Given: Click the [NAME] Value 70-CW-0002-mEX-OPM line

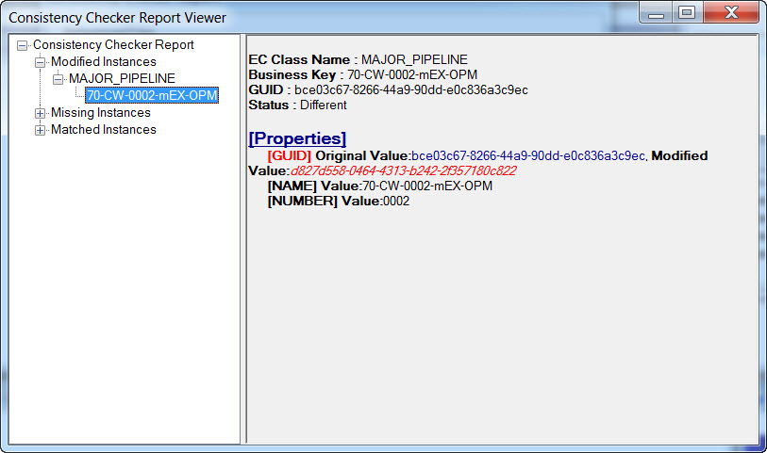Looking at the screenshot, I should pyautogui.click(x=380, y=186).
